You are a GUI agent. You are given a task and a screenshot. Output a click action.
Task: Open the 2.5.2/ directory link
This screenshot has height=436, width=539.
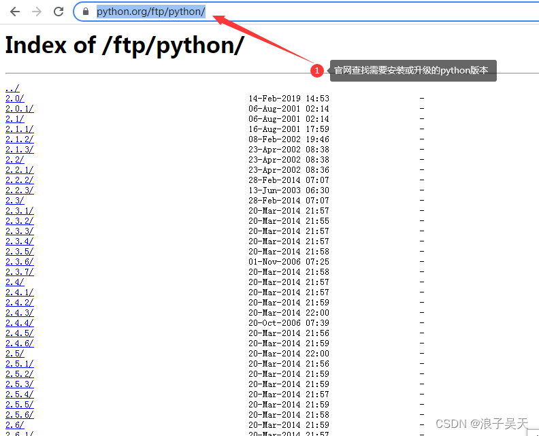tap(20, 374)
